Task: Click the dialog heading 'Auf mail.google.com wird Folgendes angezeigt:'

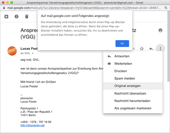Action: (75, 16)
